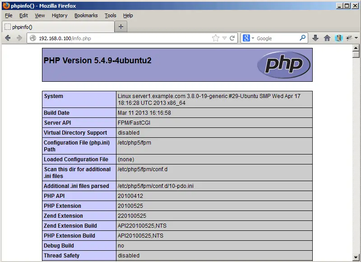Click the Zend Extension value 220100525

132,215
